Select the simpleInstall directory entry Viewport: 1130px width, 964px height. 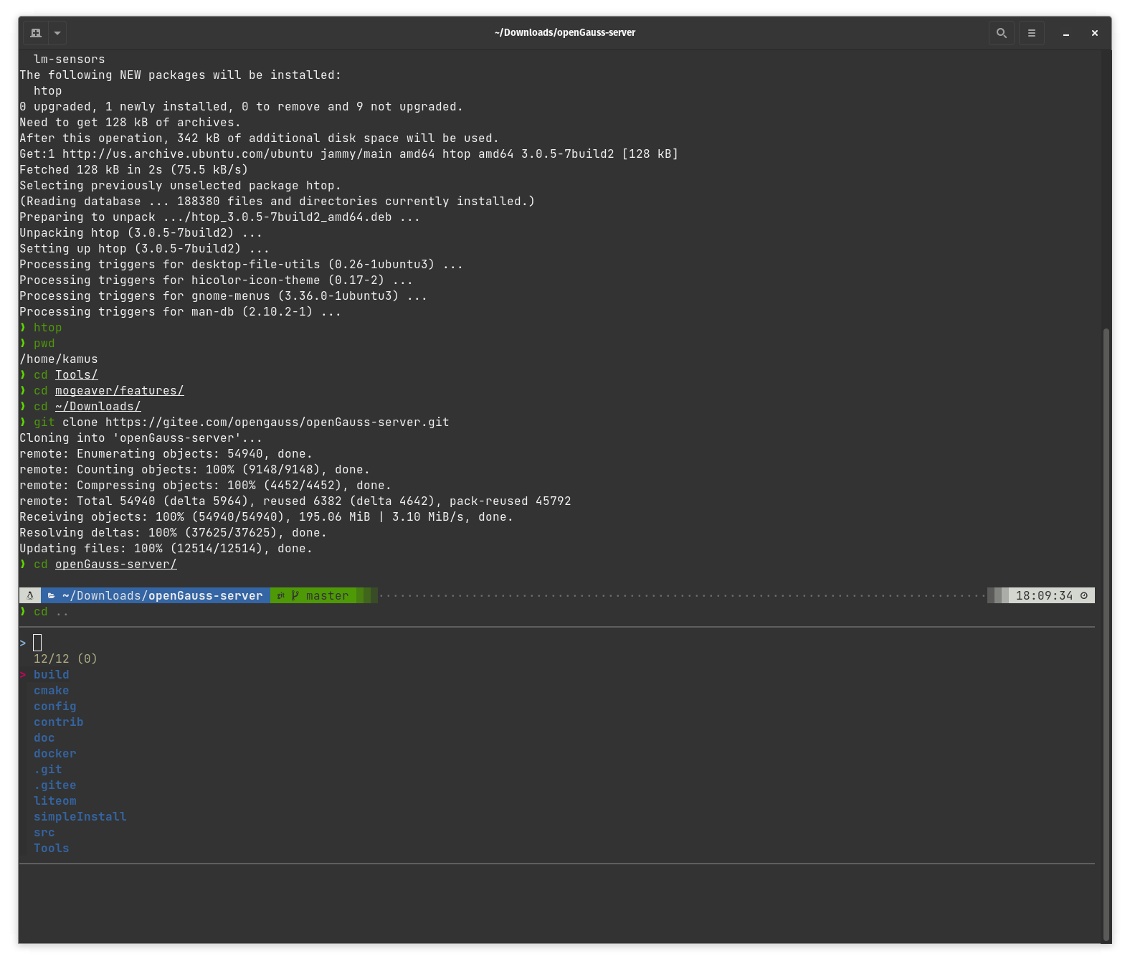[x=80, y=817]
